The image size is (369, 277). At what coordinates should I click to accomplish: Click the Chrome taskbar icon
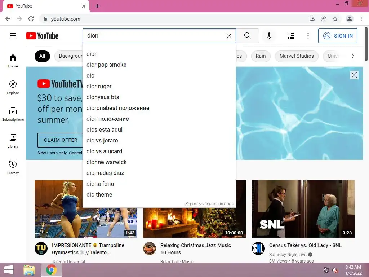pos(52,270)
